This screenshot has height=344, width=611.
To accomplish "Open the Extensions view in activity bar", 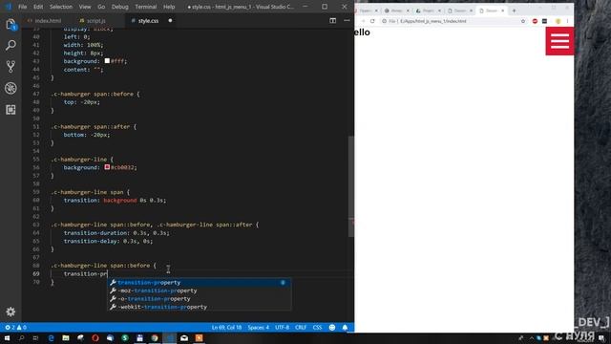I will (11, 110).
